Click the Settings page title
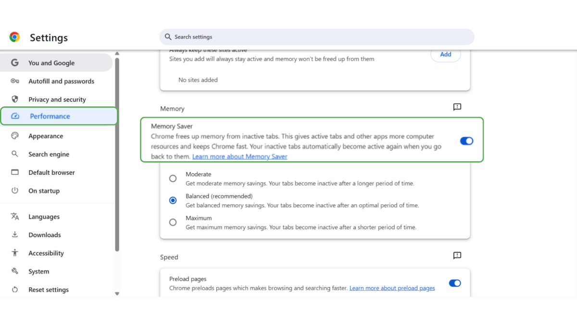The height and width of the screenshot is (325, 577). click(49, 38)
